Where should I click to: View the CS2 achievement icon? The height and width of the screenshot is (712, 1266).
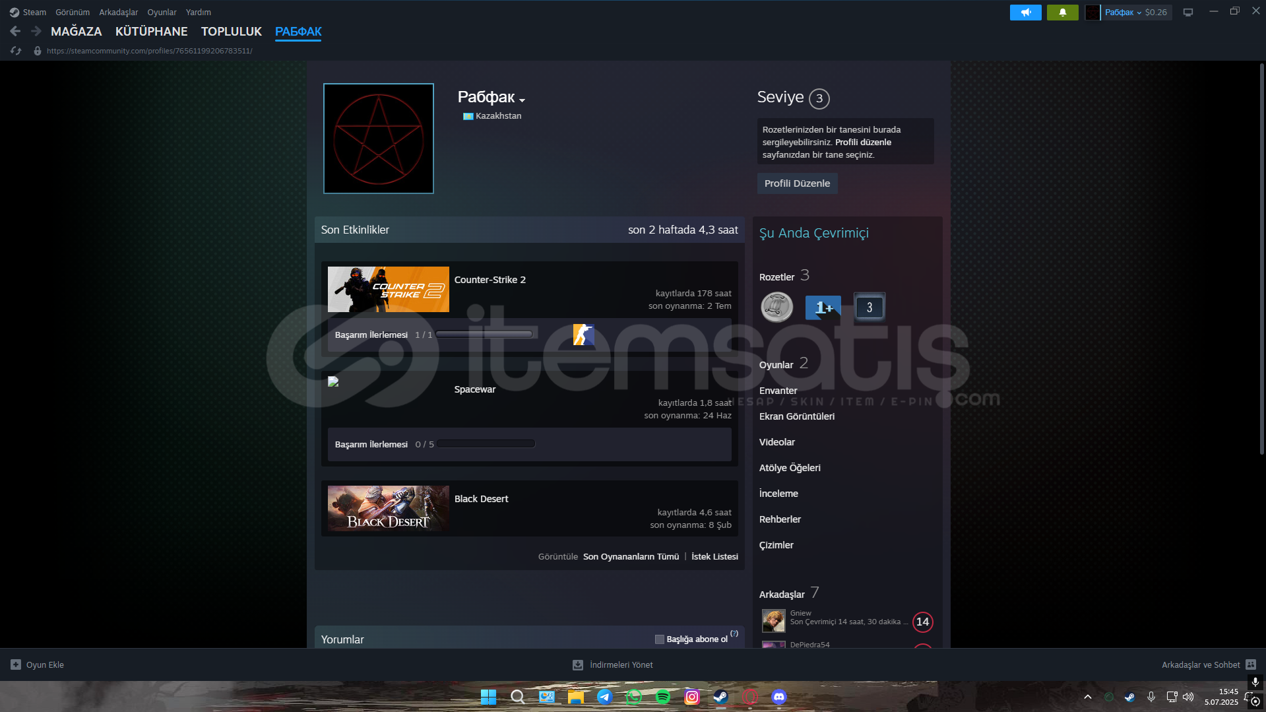[583, 335]
